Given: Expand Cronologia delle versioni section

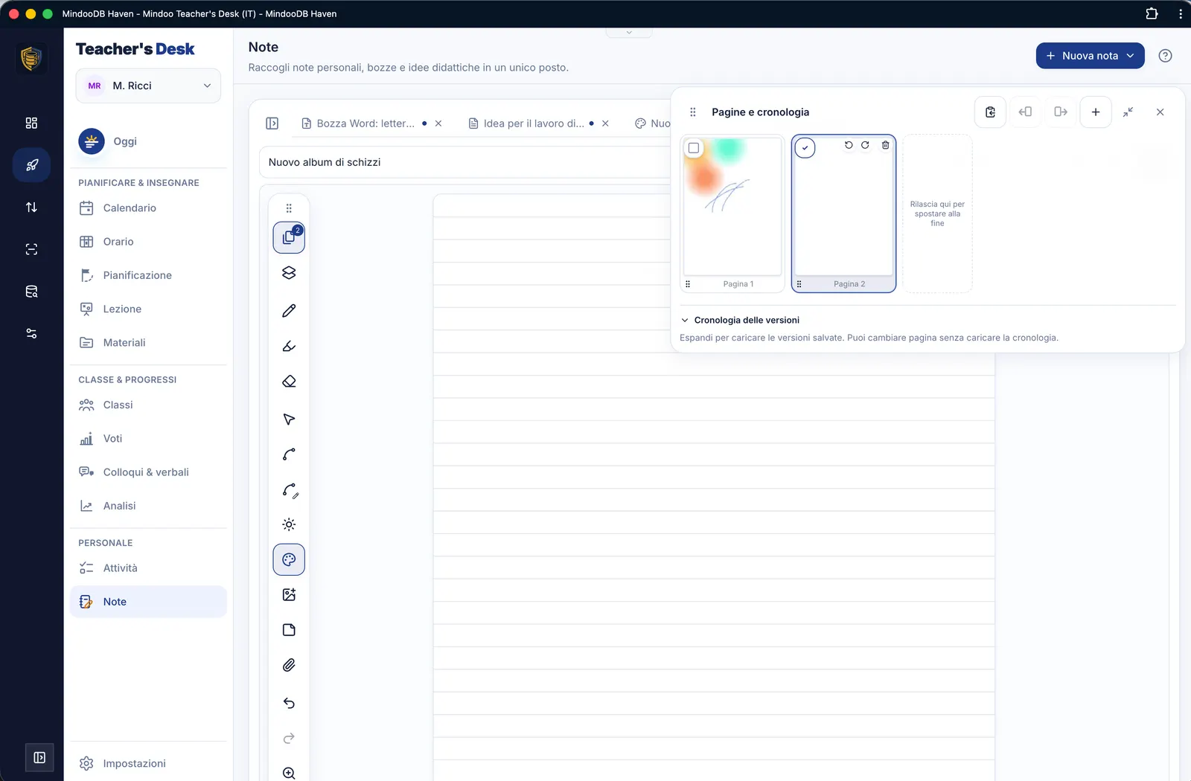Looking at the screenshot, I should [740, 320].
